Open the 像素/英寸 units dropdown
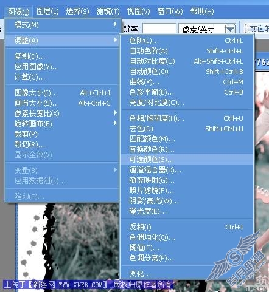 click(x=231, y=30)
